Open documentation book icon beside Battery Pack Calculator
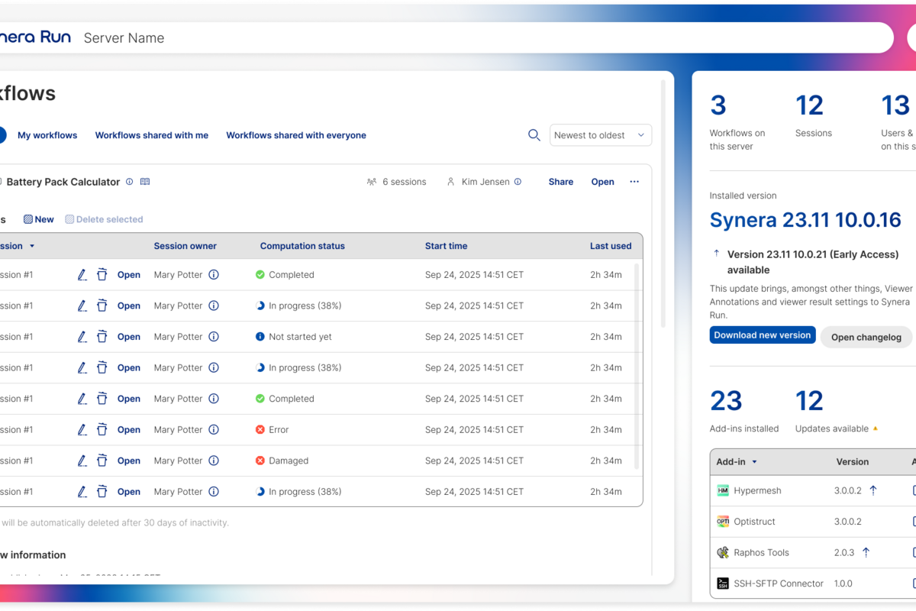The width and height of the screenshot is (916, 611). pyautogui.click(x=145, y=182)
